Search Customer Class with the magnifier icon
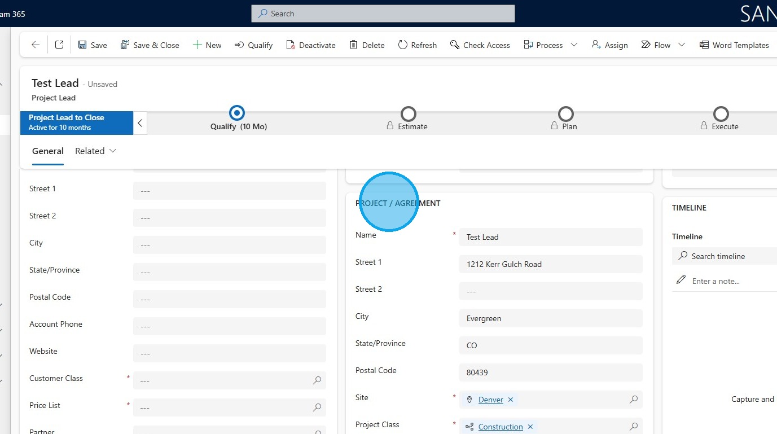This screenshot has width=777, height=434. pyautogui.click(x=317, y=380)
